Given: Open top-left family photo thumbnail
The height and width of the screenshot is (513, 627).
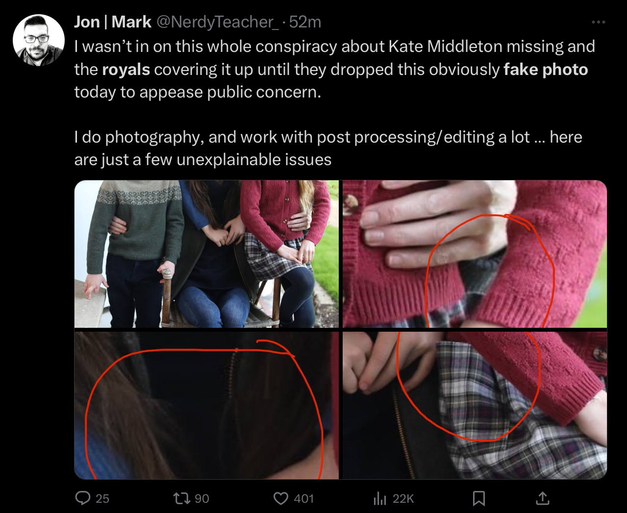Looking at the screenshot, I should [206, 254].
